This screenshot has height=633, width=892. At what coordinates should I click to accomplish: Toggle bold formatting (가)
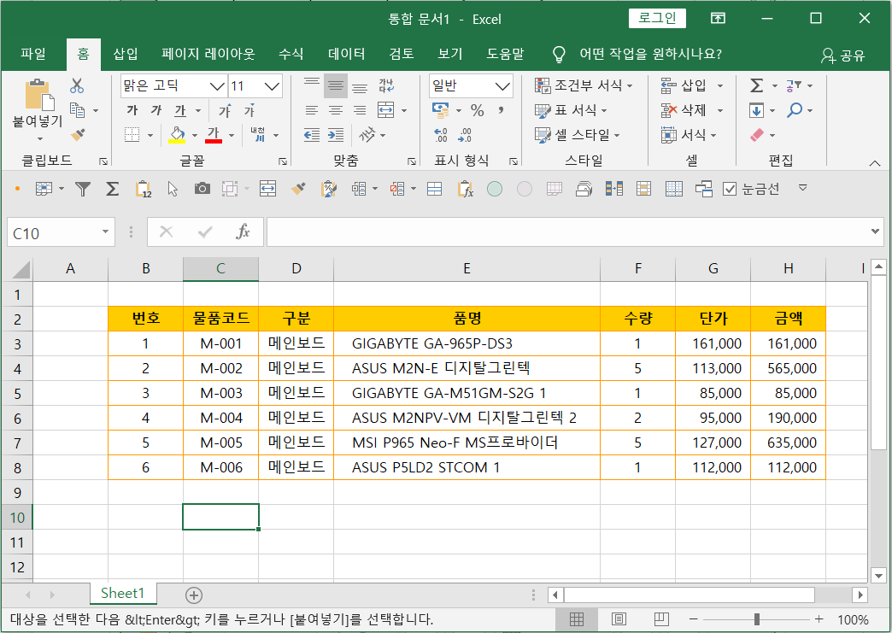(x=132, y=110)
